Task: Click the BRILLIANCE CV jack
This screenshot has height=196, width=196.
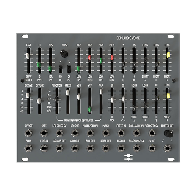Action: point(136,133)
